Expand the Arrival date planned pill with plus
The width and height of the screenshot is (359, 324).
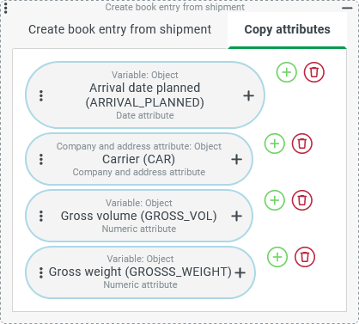pos(248,95)
